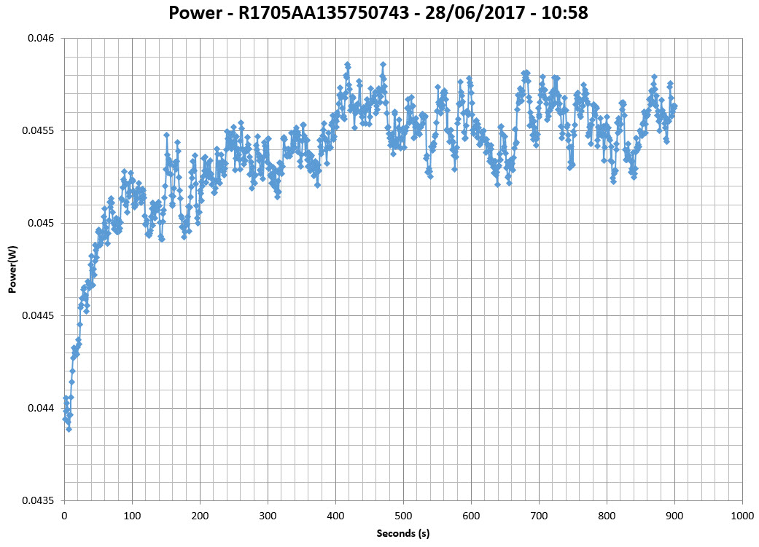Click the 400 label on the x-axis

pyautogui.click(x=335, y=515)
